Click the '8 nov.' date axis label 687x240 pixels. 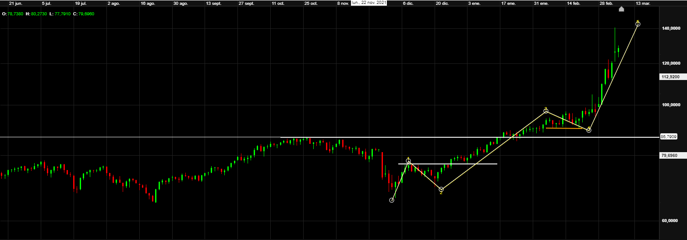(x=343, y=3)
